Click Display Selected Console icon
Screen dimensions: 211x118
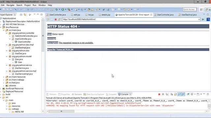192,94
